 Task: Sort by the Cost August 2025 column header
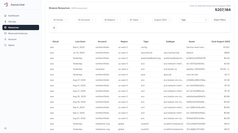tap(220, 42)
